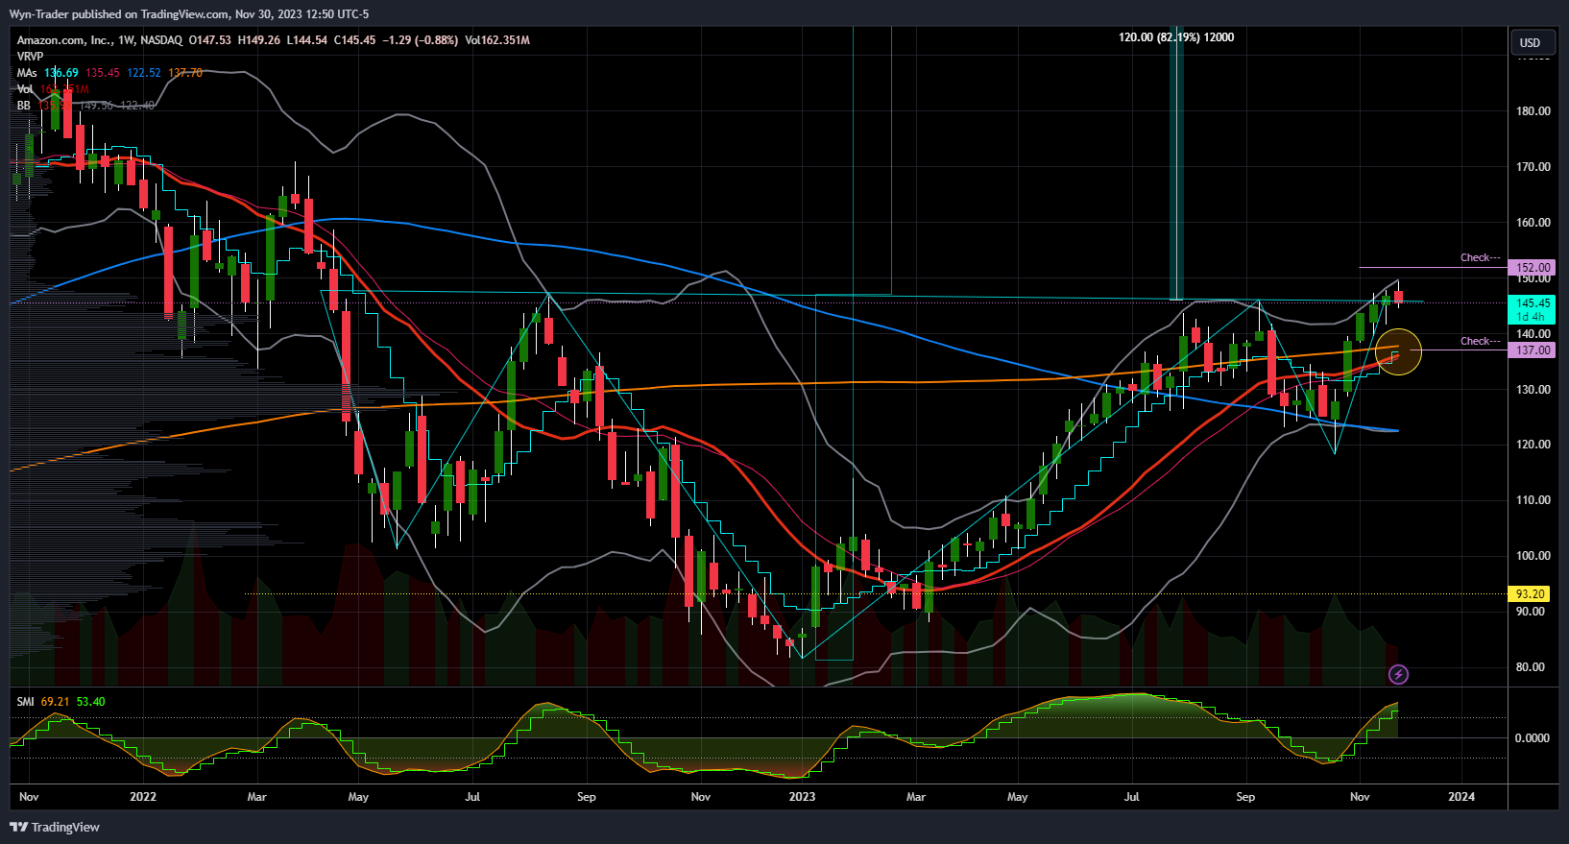Click the 170.00 price axis label
1569x844 pixels.
(1533, 167)
